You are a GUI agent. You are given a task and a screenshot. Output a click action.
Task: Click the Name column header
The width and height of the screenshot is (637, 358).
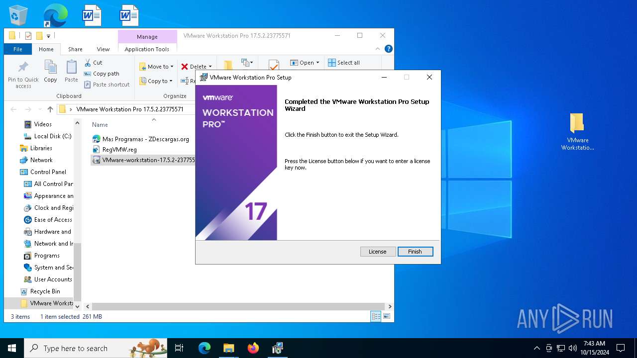(100, 125)
